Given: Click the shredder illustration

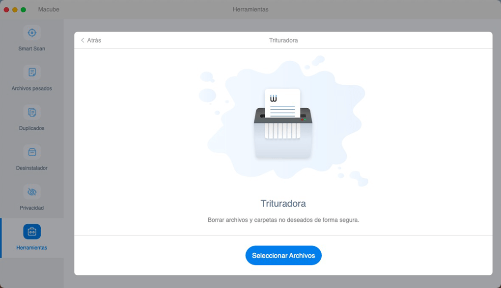Looking at the screenshot, I should 283,123.
